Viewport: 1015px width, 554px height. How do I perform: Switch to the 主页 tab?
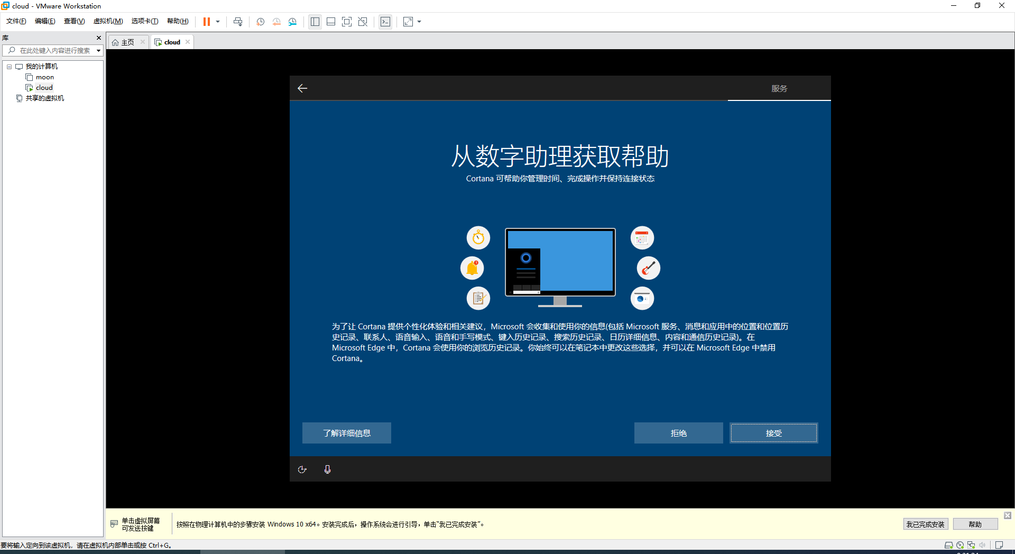click(x=127, y=42)
